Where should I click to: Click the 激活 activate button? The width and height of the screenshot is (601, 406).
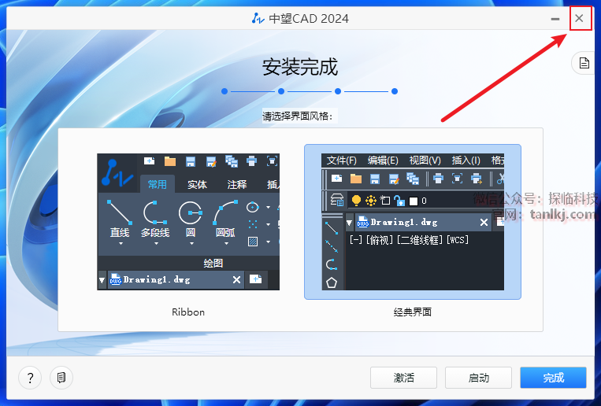click(x=403, y=378)
